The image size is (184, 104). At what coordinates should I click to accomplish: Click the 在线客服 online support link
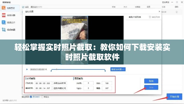pyautogui.click(x=166, y=2)
